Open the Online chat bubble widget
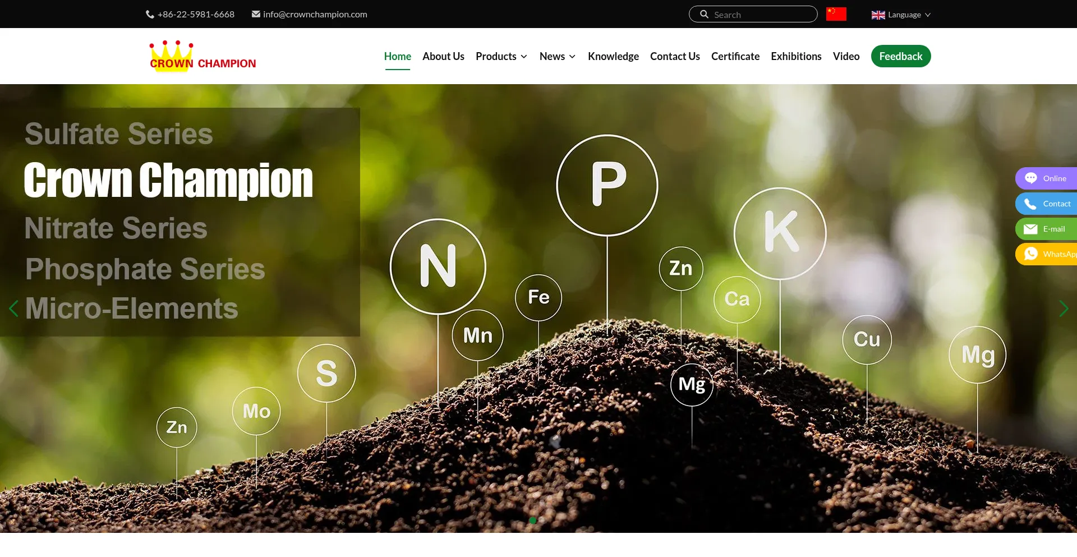Image resolution: width=1077 pixels, height=557 pixels. click(1046, 178)
